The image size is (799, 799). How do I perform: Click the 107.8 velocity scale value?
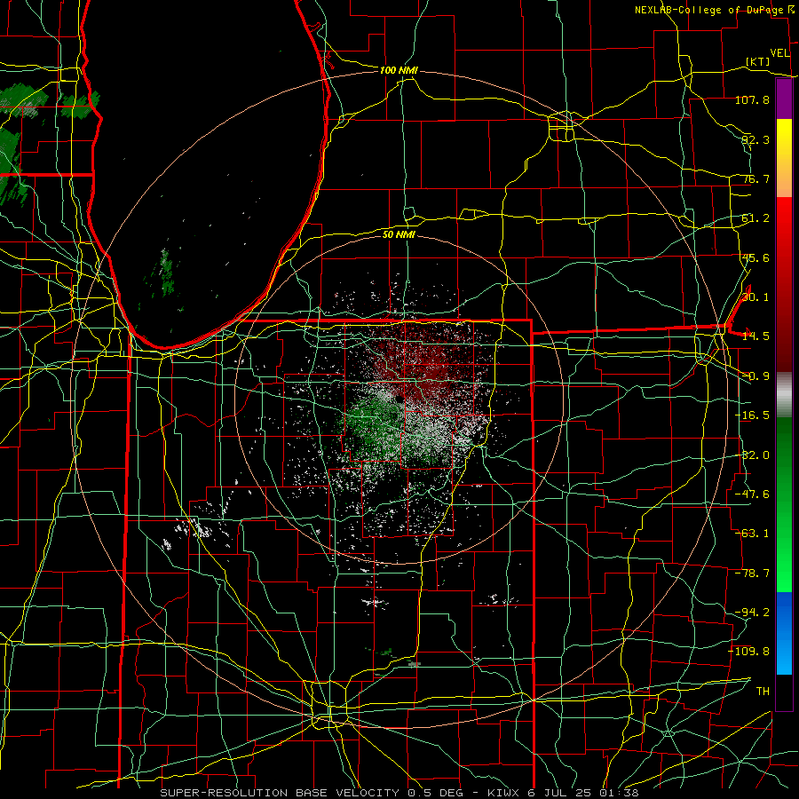(752, 99)
